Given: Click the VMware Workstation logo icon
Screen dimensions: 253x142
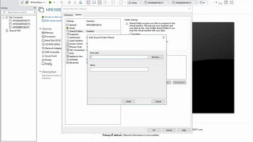Looking at the screenshot, I should [27, 2].
